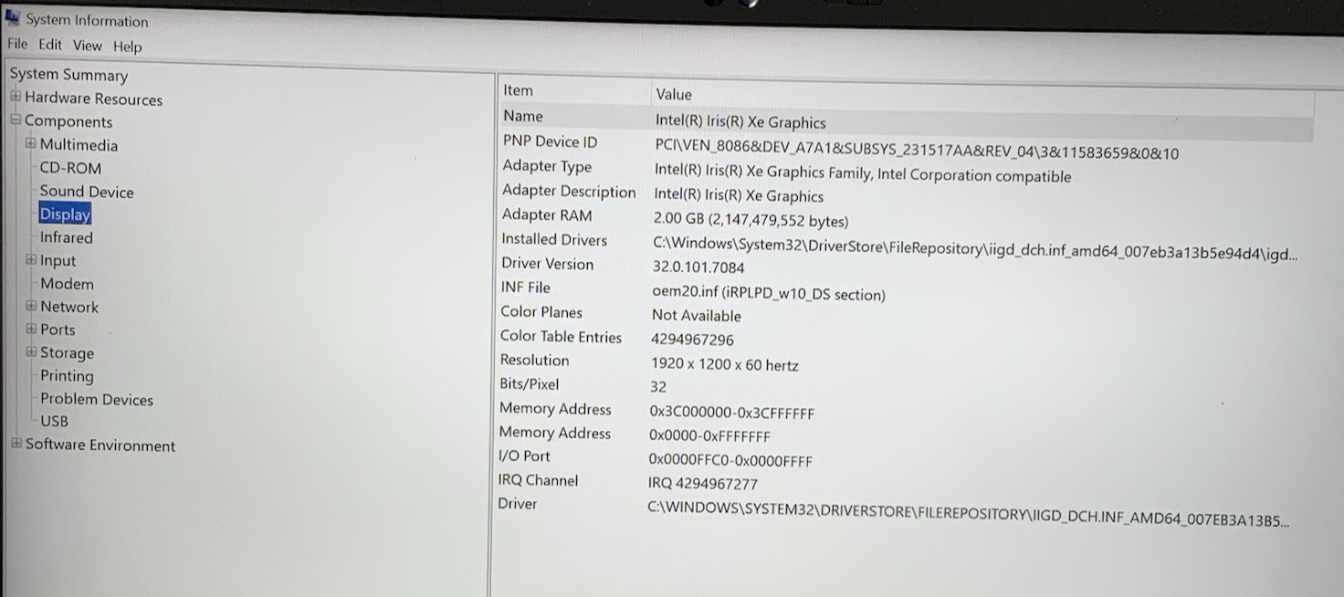
Task: Select the highlighted Display tree item
Action: click(65, 215)
